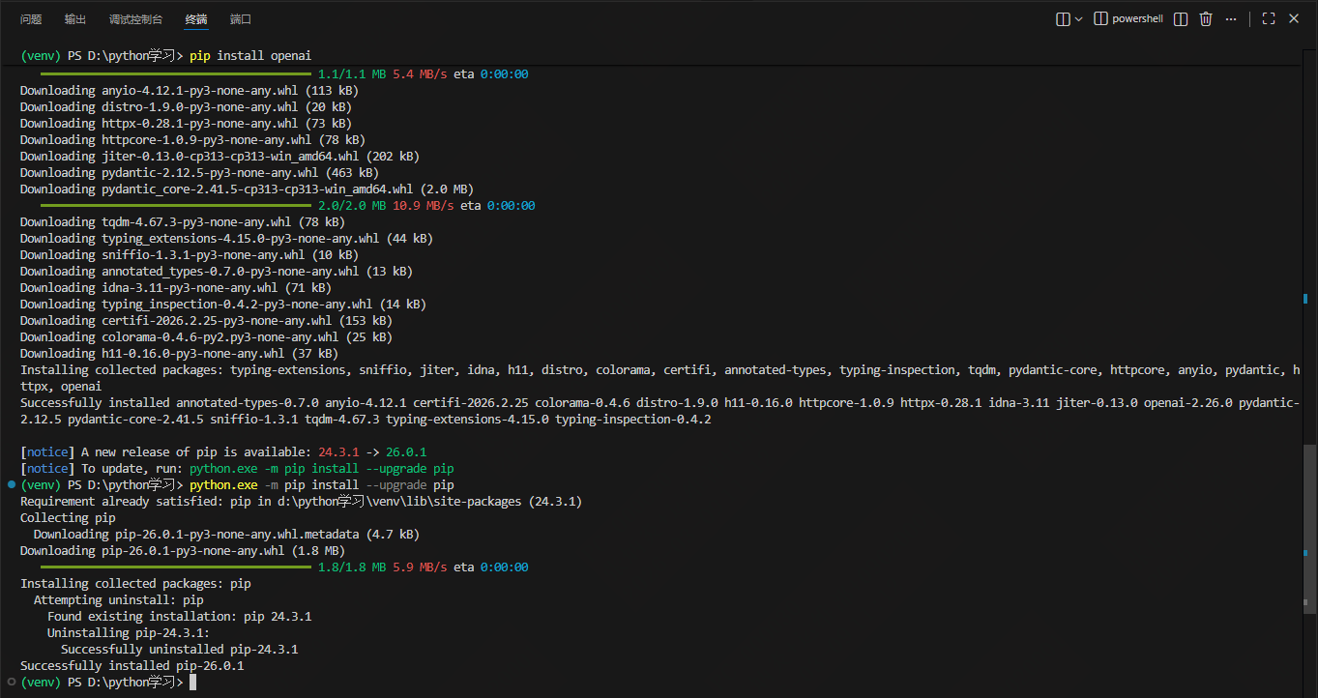Click 'Downloading httpx-0.28.1' line
The height and width of the screenshot is (698, 1318).
tap(186, 124)
